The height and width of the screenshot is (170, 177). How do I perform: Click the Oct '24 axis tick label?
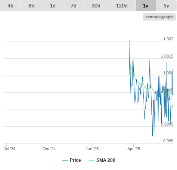(49, 149)
